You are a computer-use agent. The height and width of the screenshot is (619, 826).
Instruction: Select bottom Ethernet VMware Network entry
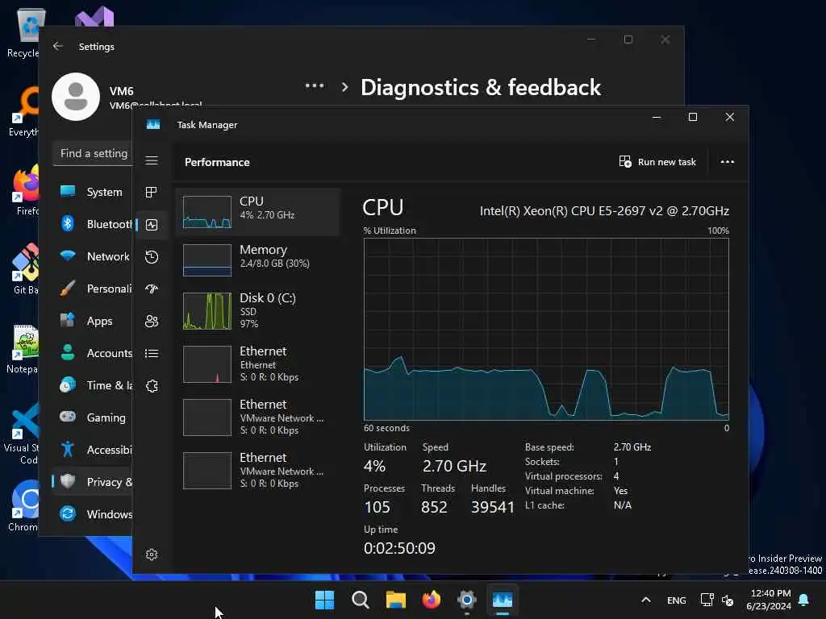[258, 471]
